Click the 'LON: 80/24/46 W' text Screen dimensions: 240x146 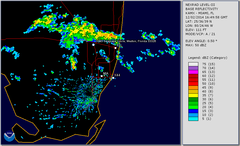click(199, 26)
